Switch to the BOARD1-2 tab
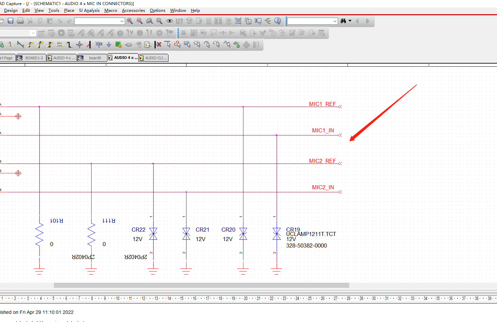Viewport: 497px width, 322px height. (31, 58)
